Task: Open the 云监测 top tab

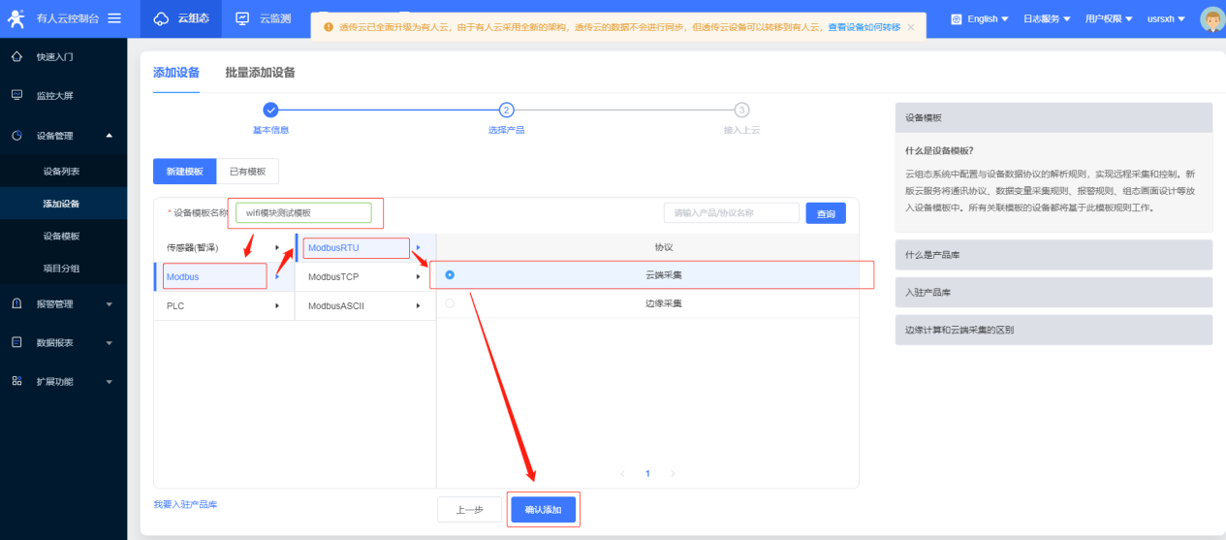Action: [x=264, y=18]
